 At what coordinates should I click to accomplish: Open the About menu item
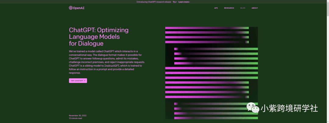[x=254, y=8]
